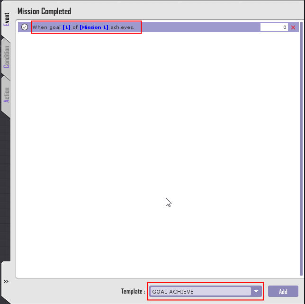
Task: Click the Mission Completed title
Action: click(x=45, y=11)
